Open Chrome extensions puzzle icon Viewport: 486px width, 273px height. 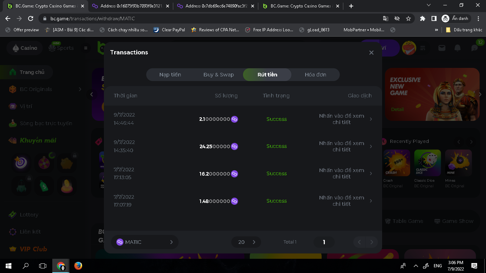click(423, 18)
